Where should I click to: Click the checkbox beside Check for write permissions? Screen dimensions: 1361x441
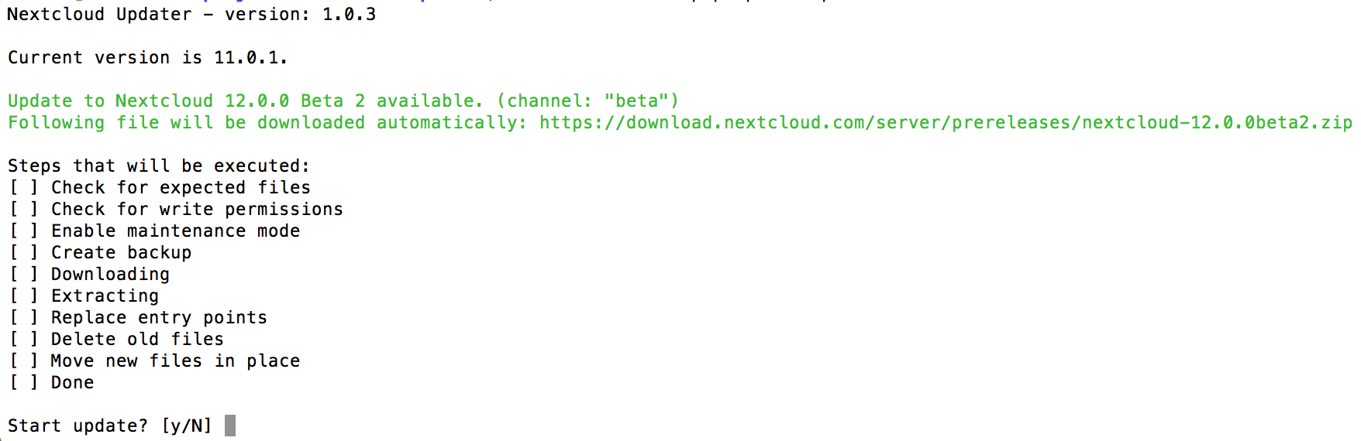point(23,210)
